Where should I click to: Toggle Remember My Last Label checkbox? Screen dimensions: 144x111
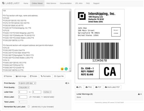click(x=29, y=106)
